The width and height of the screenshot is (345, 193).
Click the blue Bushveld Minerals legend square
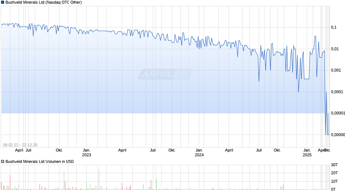click(3, 3)
